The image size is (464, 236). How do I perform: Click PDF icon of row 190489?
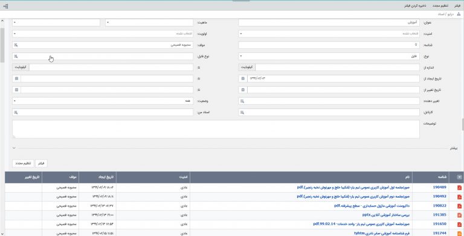point(459,188)
